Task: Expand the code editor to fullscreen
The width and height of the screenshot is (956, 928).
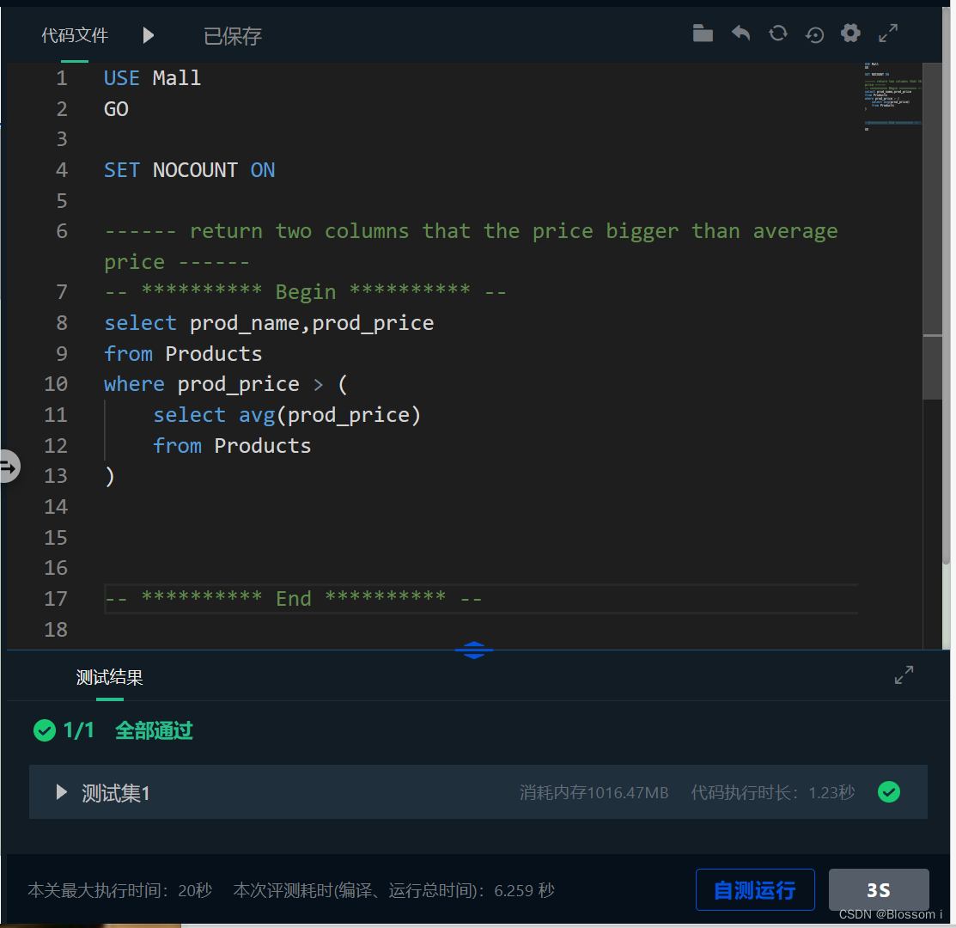Action: pyautogui.click(x=888, y=34)
